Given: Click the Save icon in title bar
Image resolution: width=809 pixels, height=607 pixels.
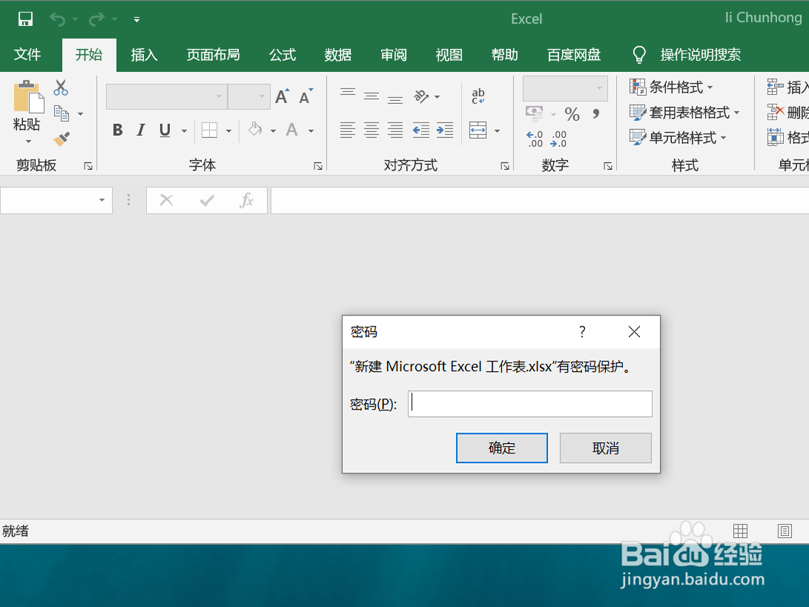Looking at the screenshot, I should click(x=25, y=19).
